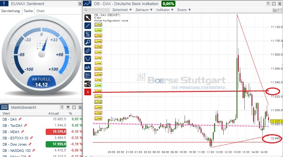Click the pencil icon next to DB - DAX
283x157 pixels.
pos(20,119)
